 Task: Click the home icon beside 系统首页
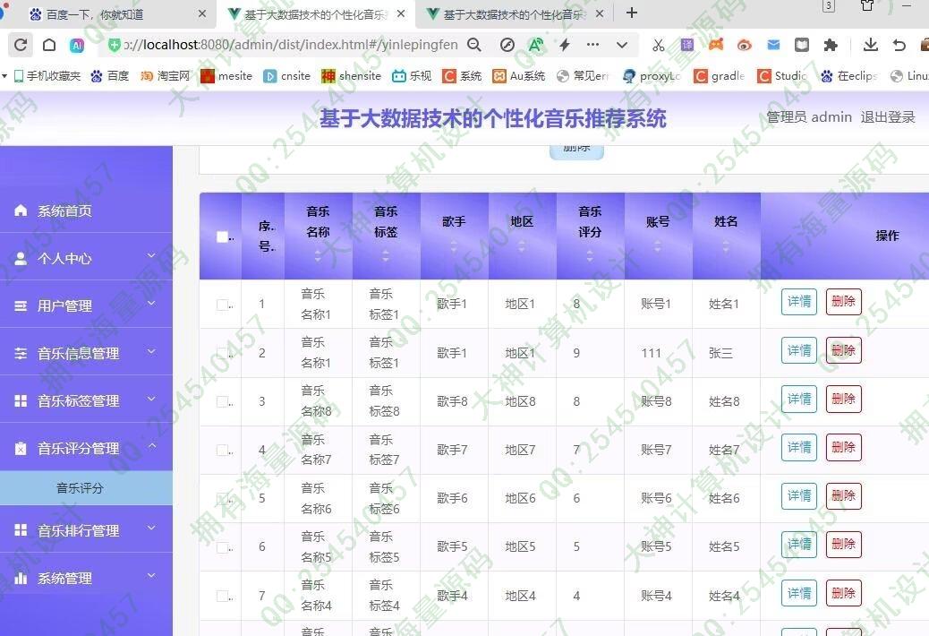point(21,211)
